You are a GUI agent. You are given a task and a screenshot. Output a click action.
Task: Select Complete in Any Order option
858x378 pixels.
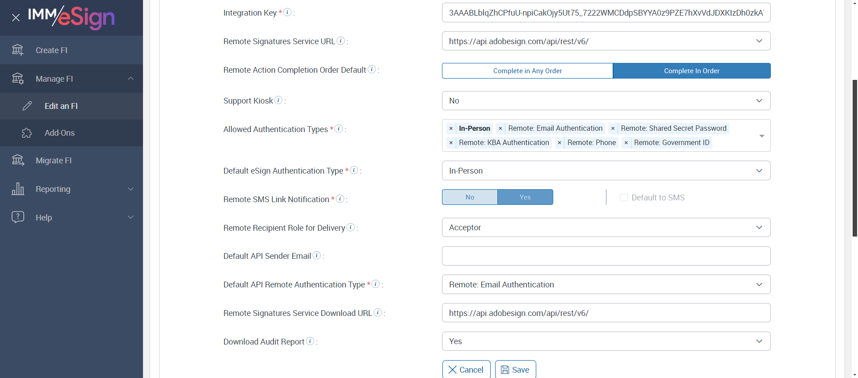point(527,71)
